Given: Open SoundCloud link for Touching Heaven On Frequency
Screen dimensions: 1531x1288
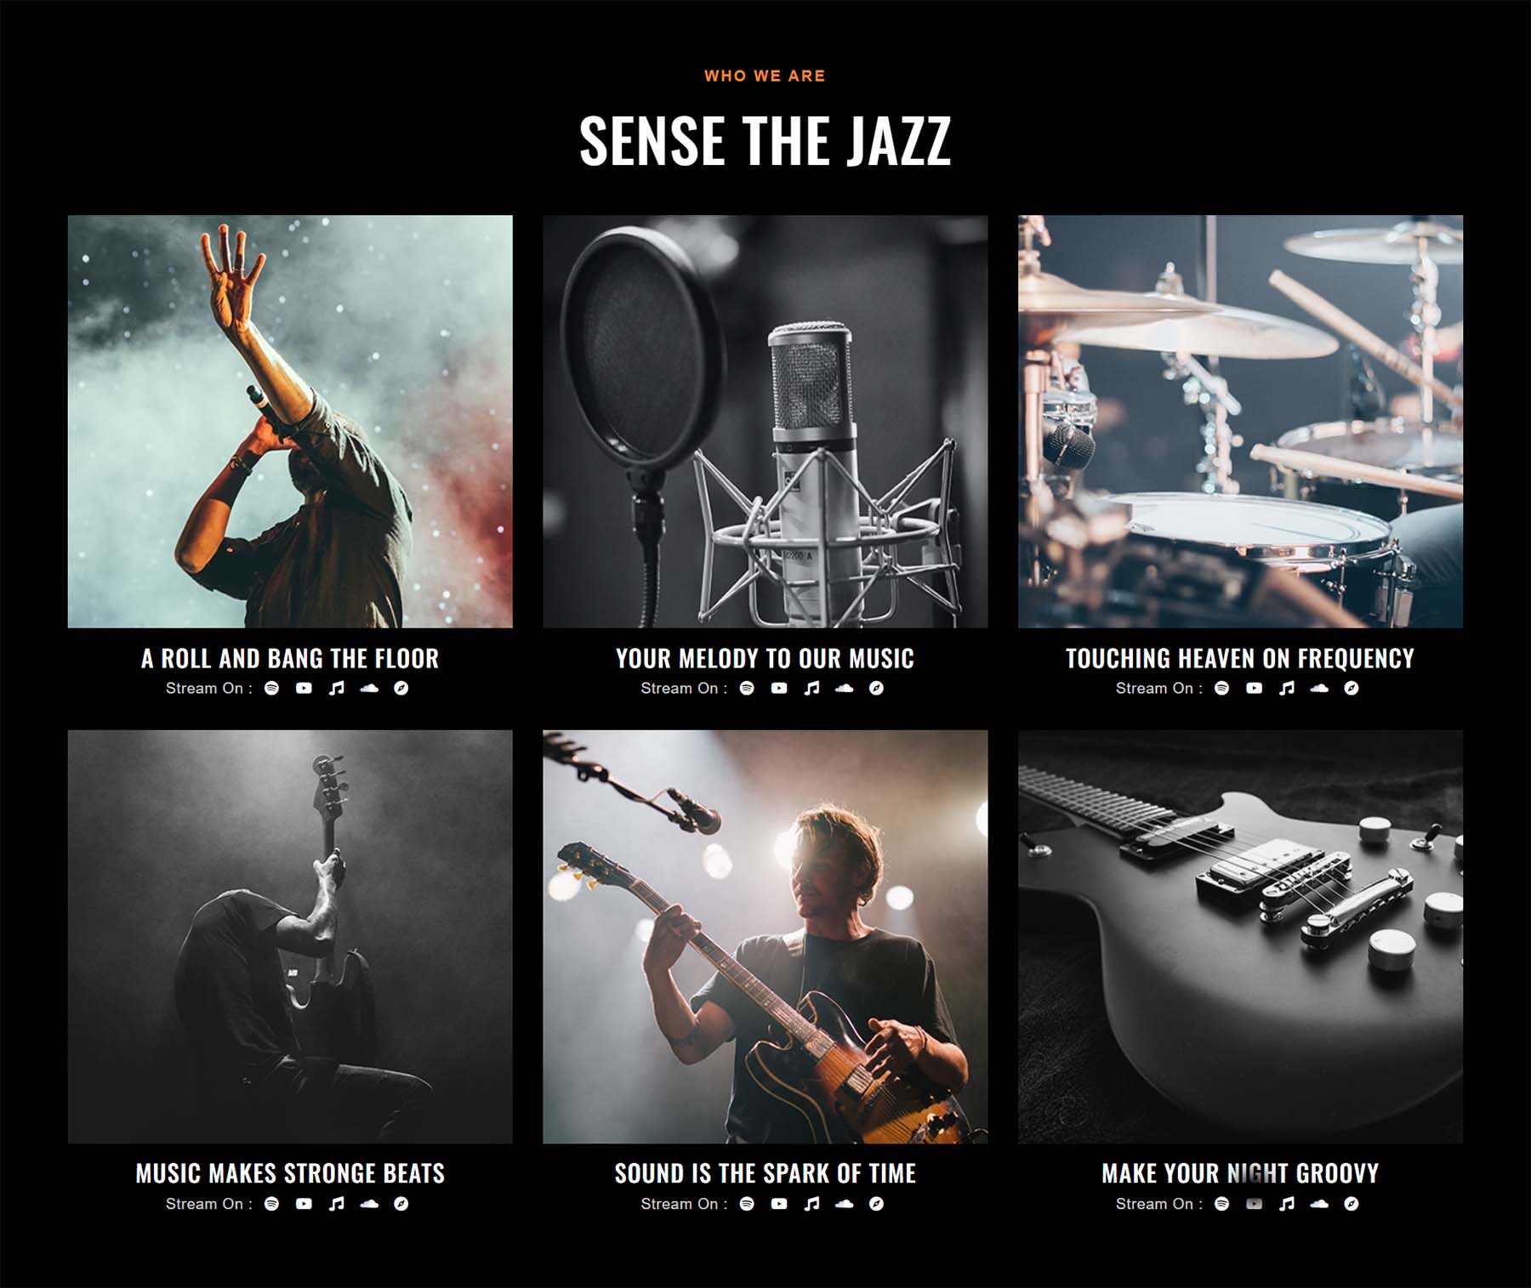Looking at the screenshot, I should coord(1319,689).
